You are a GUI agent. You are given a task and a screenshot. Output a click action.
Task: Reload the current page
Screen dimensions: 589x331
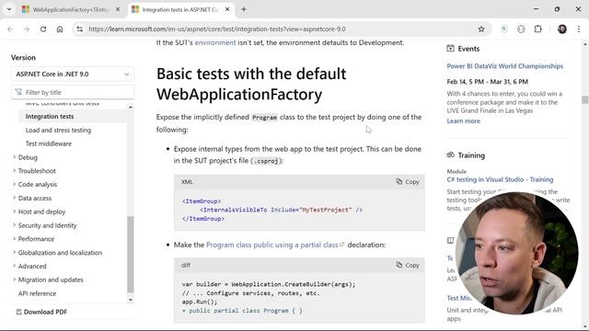43,29
